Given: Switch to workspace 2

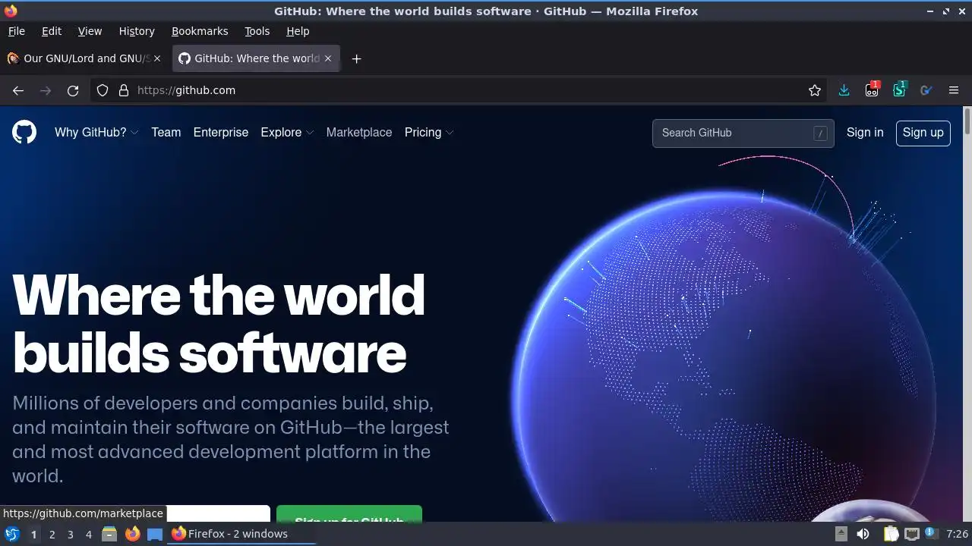Looking at the screenshot, I should pyautogui.click(x=52, y=535).
